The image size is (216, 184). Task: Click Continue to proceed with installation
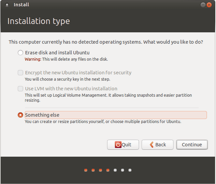(x=192, y=145)
